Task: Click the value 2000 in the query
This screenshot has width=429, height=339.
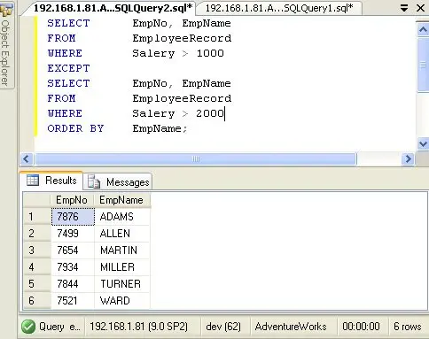Action: tap(210, 113)
